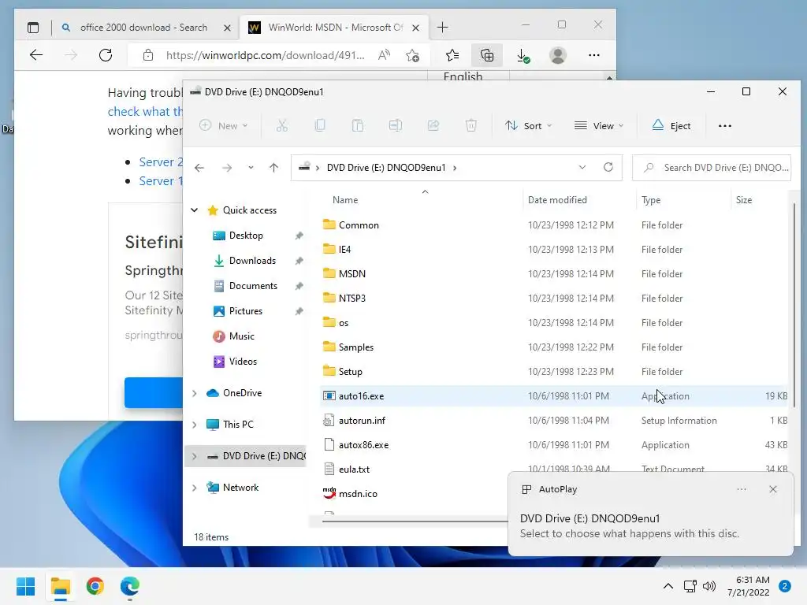Switch to WinWorld MSDN tab in Edge

click(333, 28)
